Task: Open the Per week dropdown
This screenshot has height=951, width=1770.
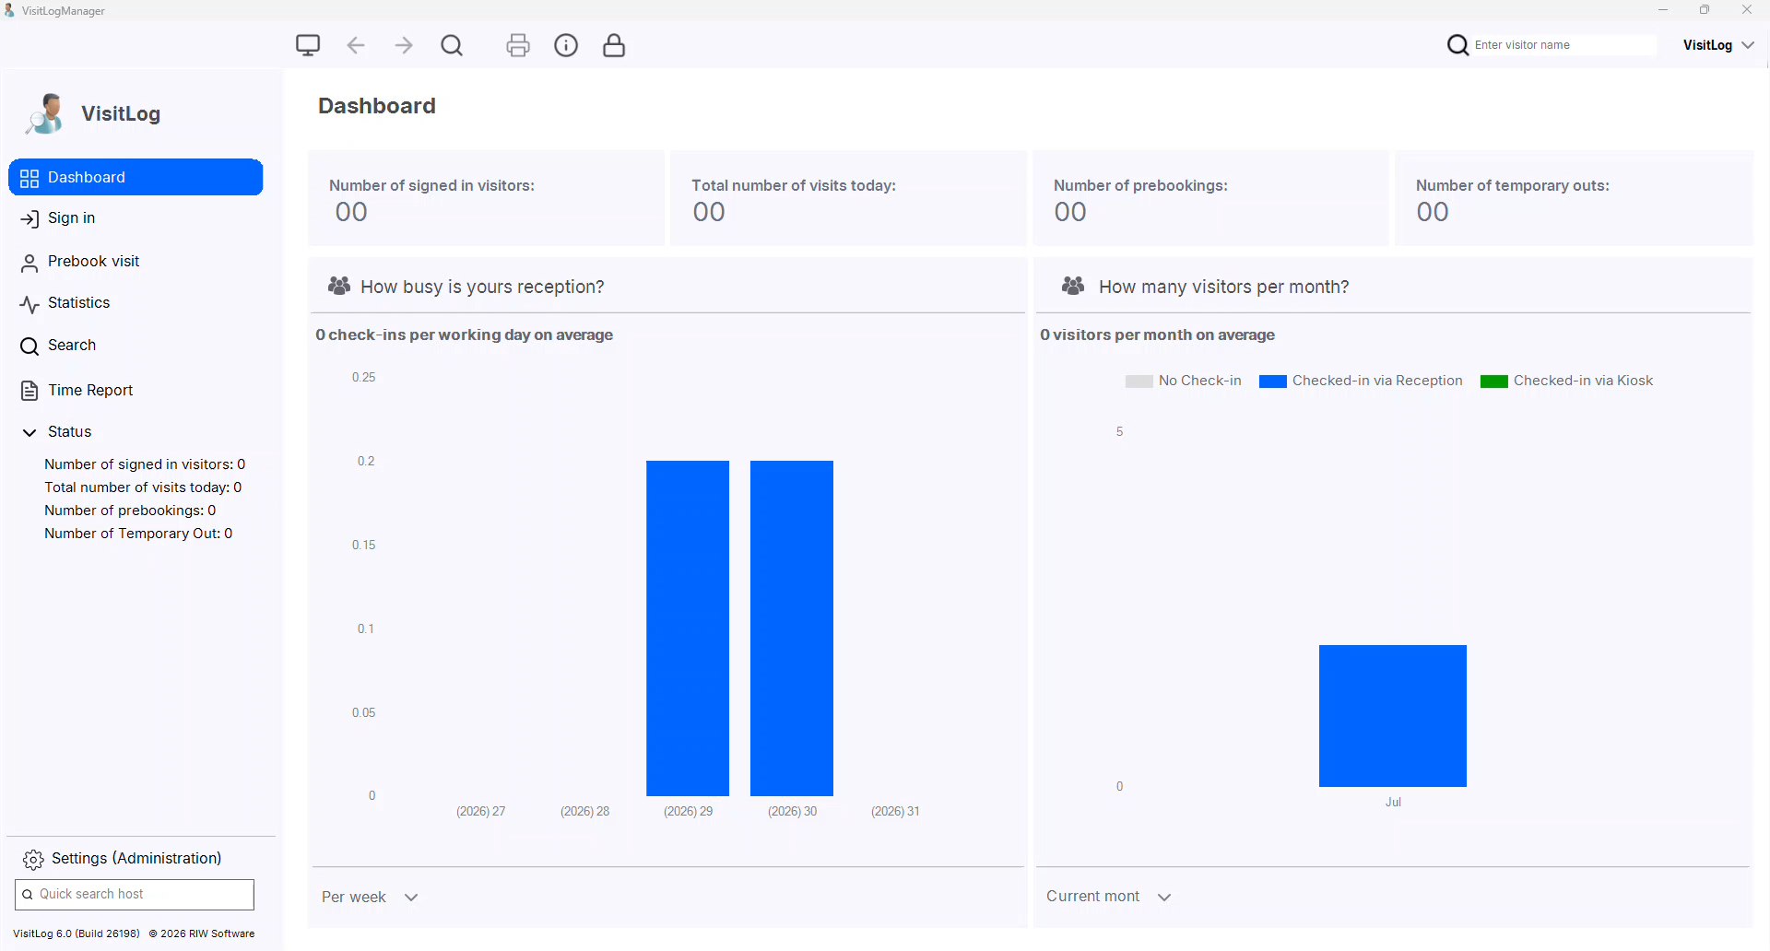Action: tap(370, 897)
